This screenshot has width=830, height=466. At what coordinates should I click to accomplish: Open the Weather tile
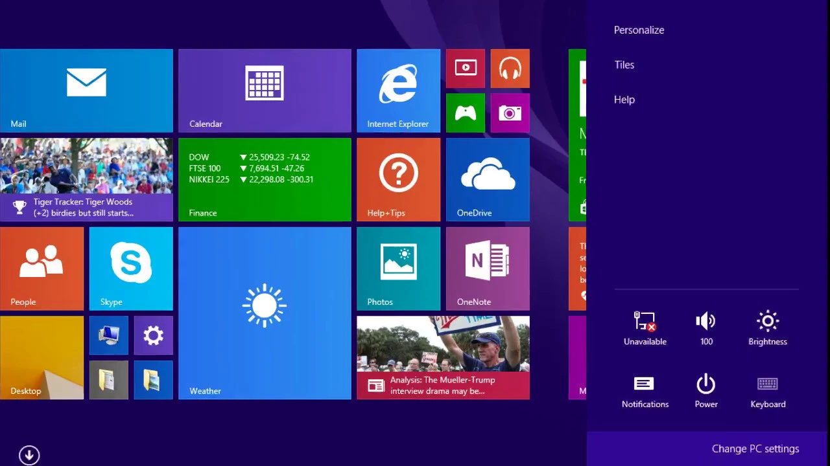[265, 313]
